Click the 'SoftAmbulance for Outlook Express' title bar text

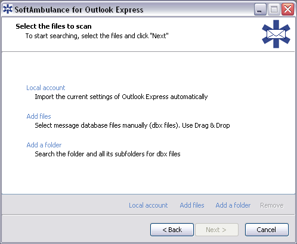pyautogui.click(x=79, y=10)
